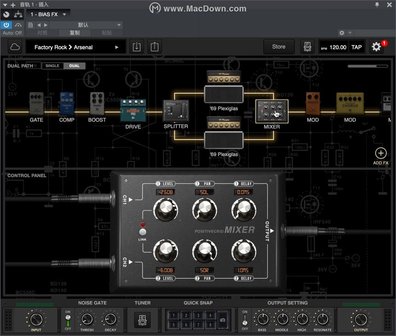The width and height of the screenshot is (396, 336).
Task: Select the BOOST pedal in chain
Action: (97, 104)
